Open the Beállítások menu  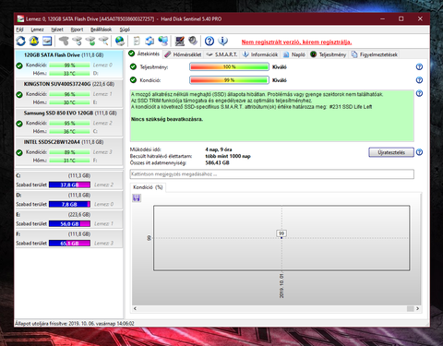pyautogui.click(x=101, y=30)
